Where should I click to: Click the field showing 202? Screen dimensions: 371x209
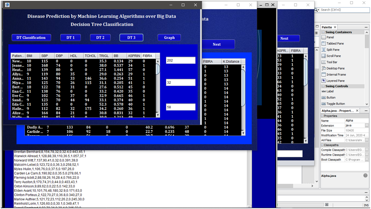pos(181,60)
